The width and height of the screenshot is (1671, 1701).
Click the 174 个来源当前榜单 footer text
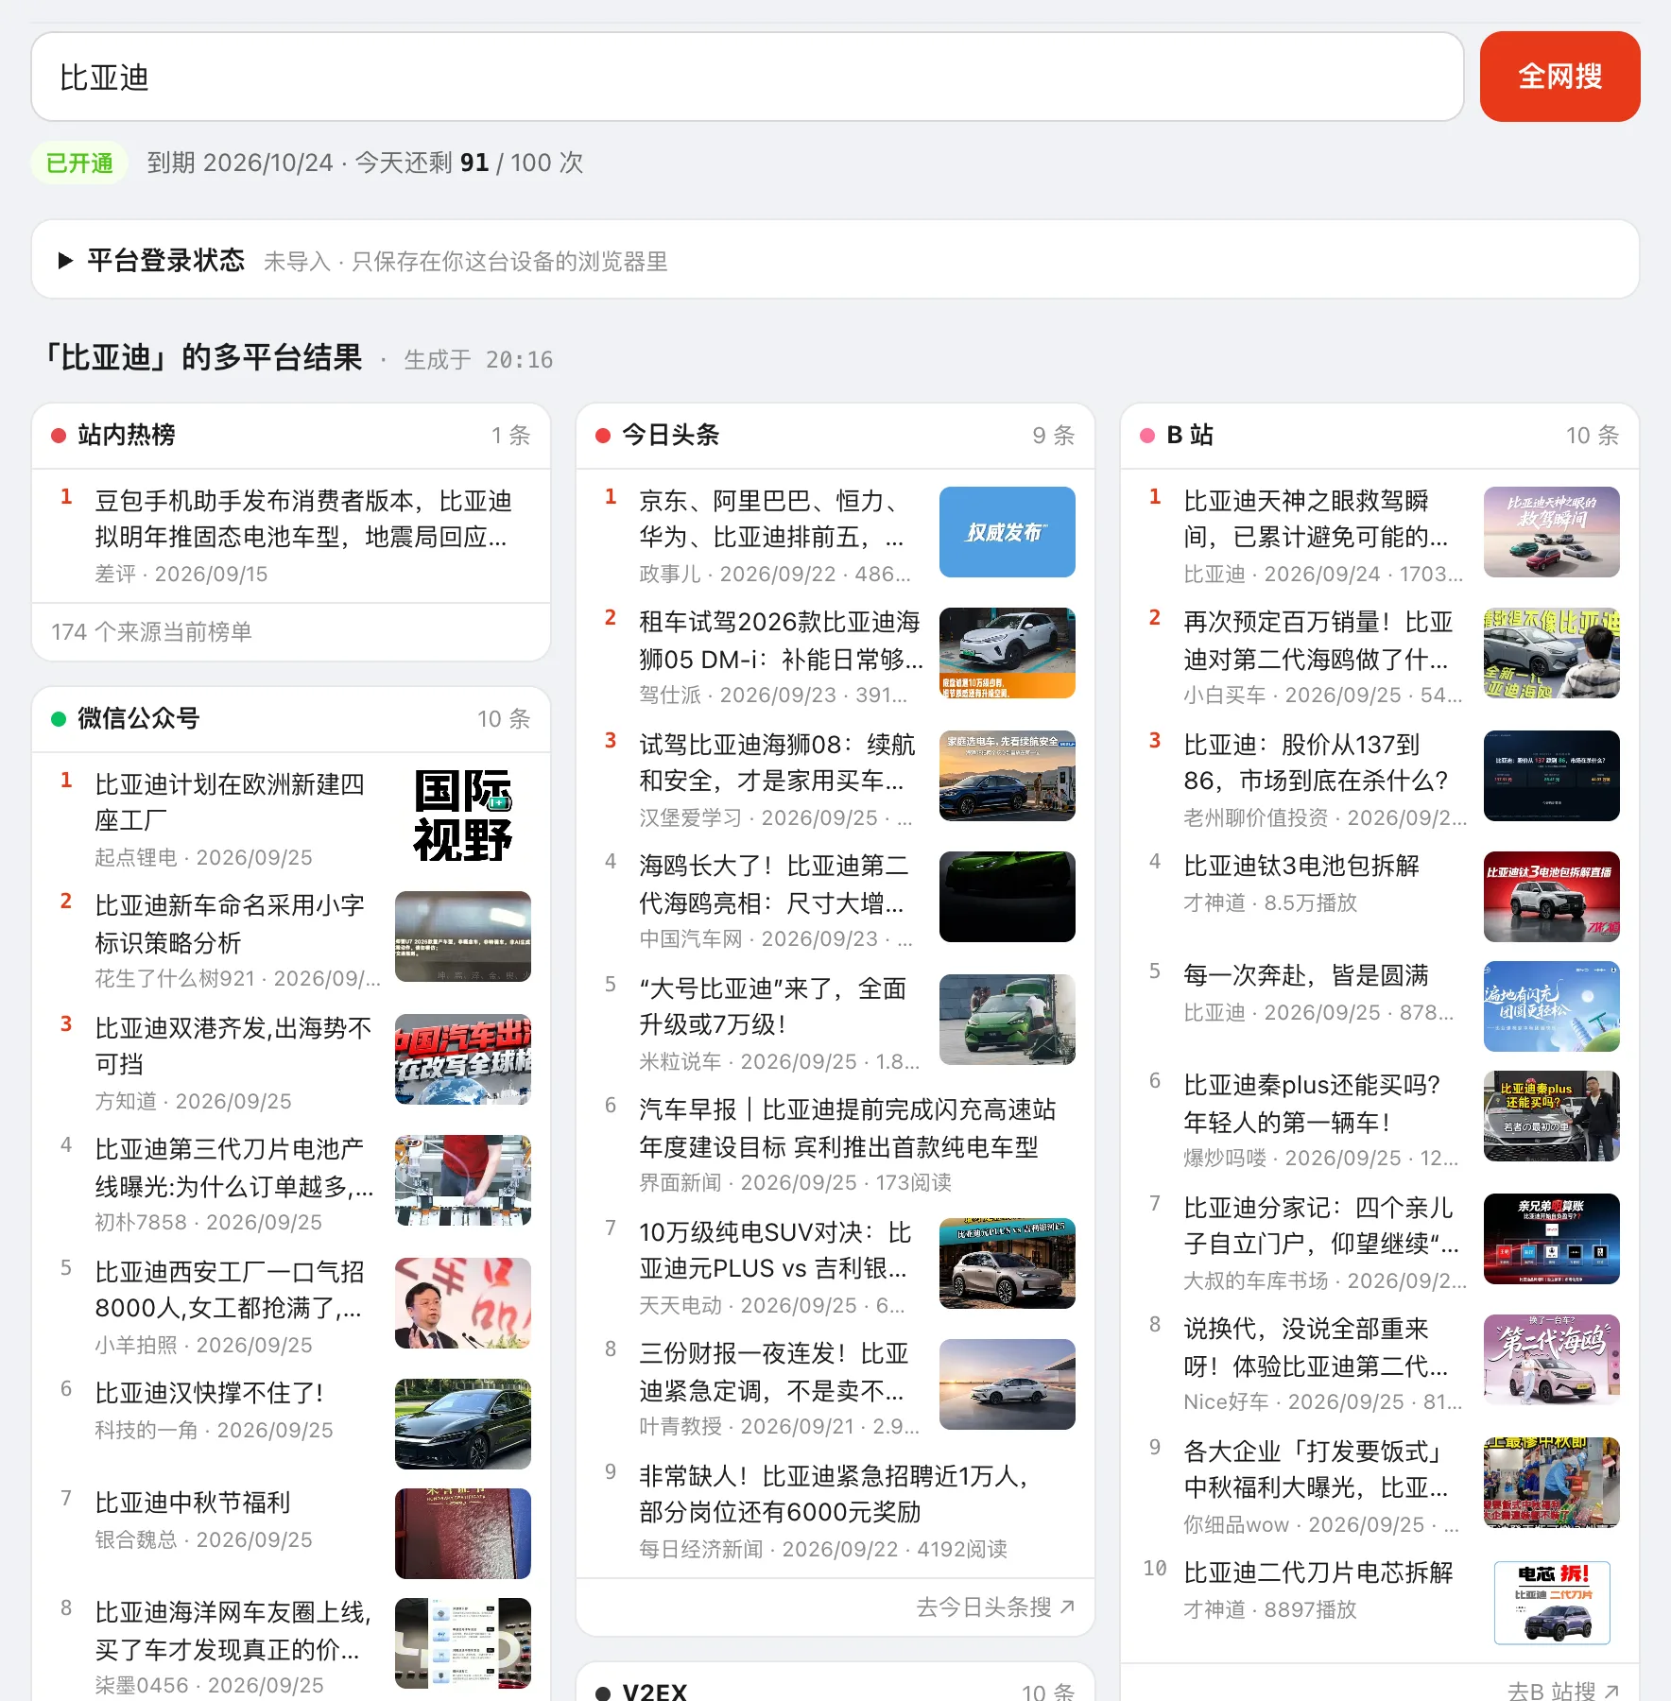[x=151, y=631]
